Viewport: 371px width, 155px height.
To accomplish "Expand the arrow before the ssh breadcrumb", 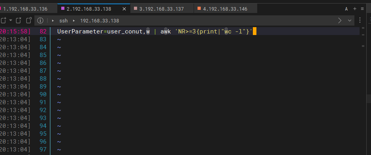I will coord(53,21).
